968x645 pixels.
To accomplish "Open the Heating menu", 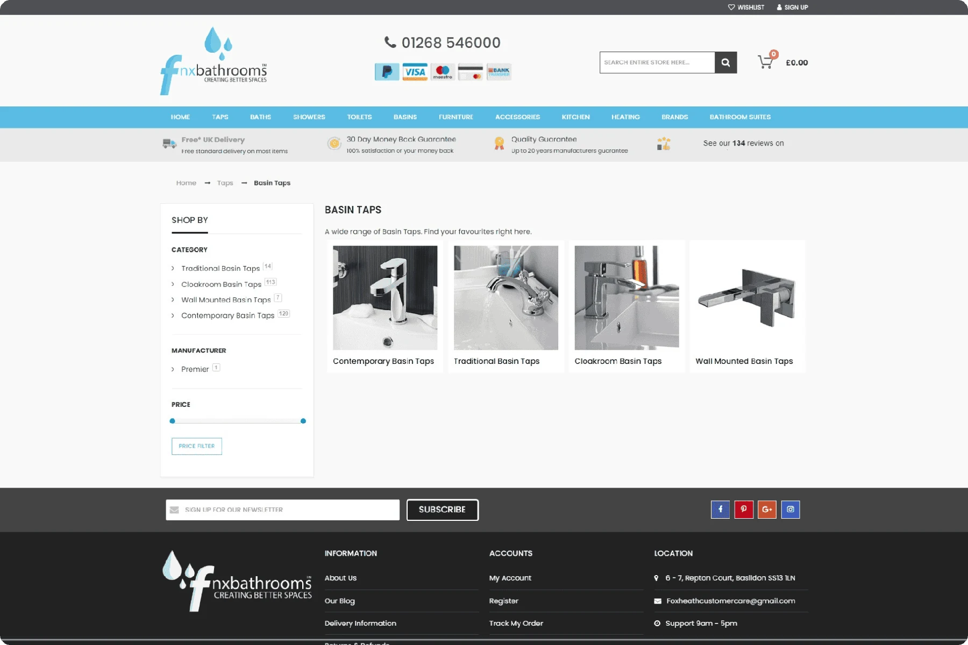I will [x=625, y=117].
